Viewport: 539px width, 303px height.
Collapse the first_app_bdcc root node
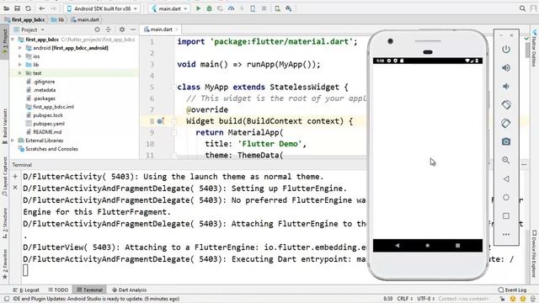click(x=13, y=40)
